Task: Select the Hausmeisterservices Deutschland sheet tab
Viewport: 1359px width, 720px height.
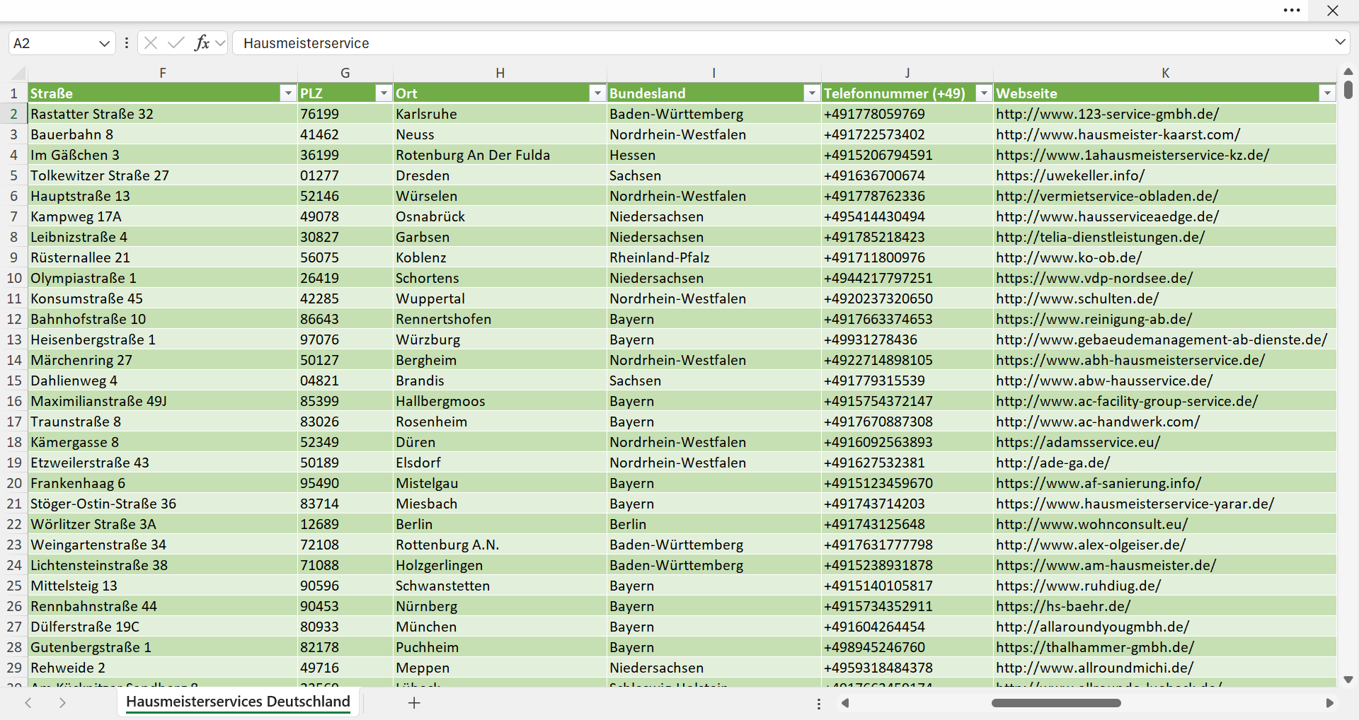Action: point(238,702)
